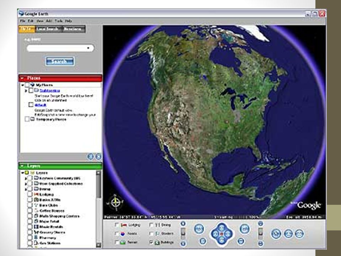This screenshot has width=341, height=256.
Task: Collapse the My Places tree node
Action: click(23, 85)
